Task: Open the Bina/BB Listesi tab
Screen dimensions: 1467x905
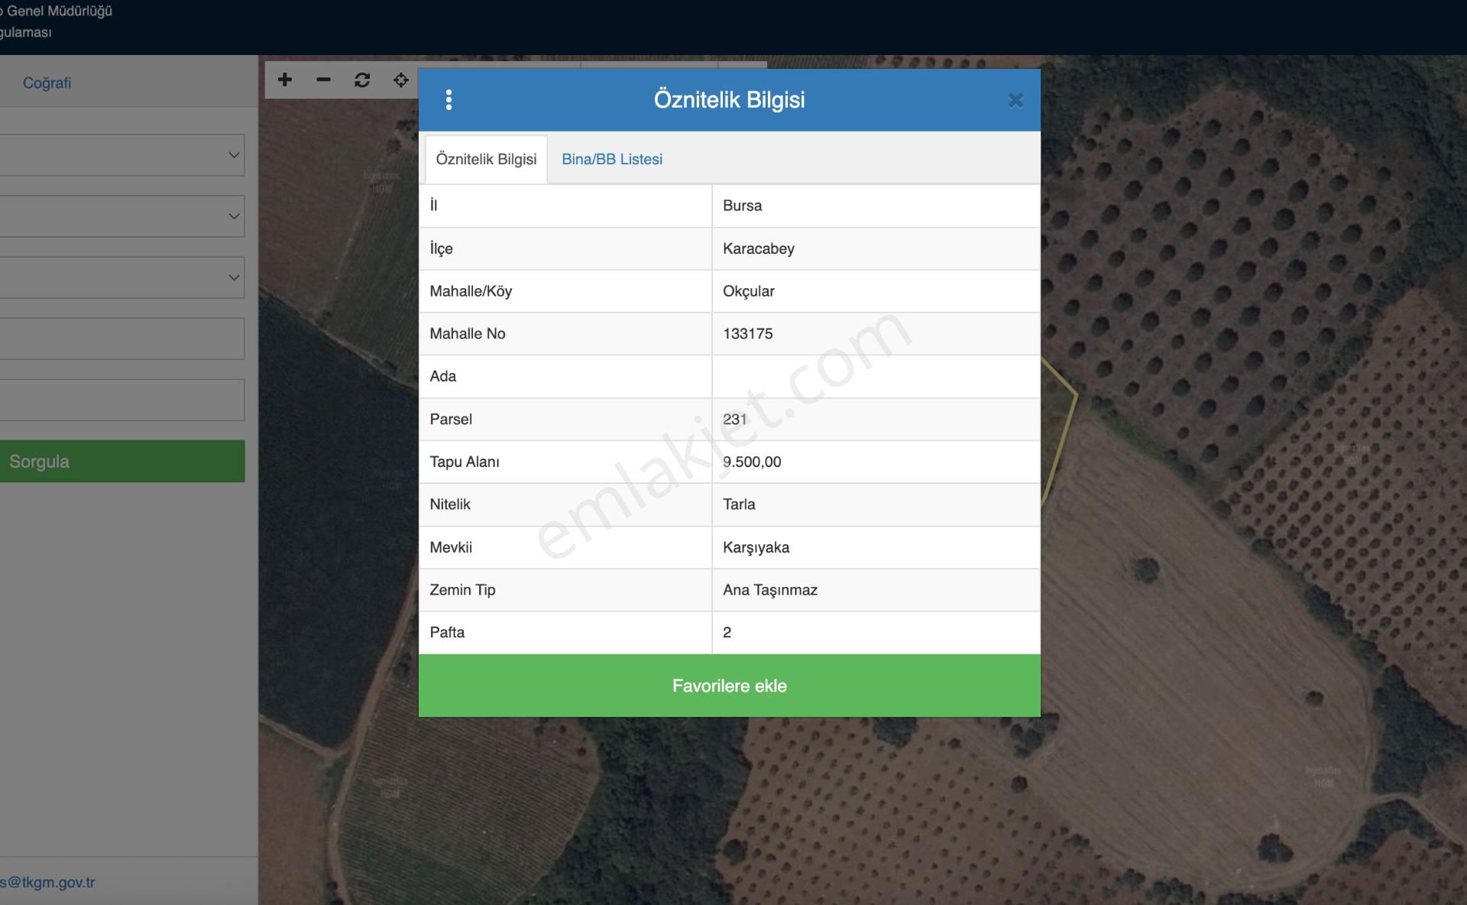Action: tap(612, 159)
